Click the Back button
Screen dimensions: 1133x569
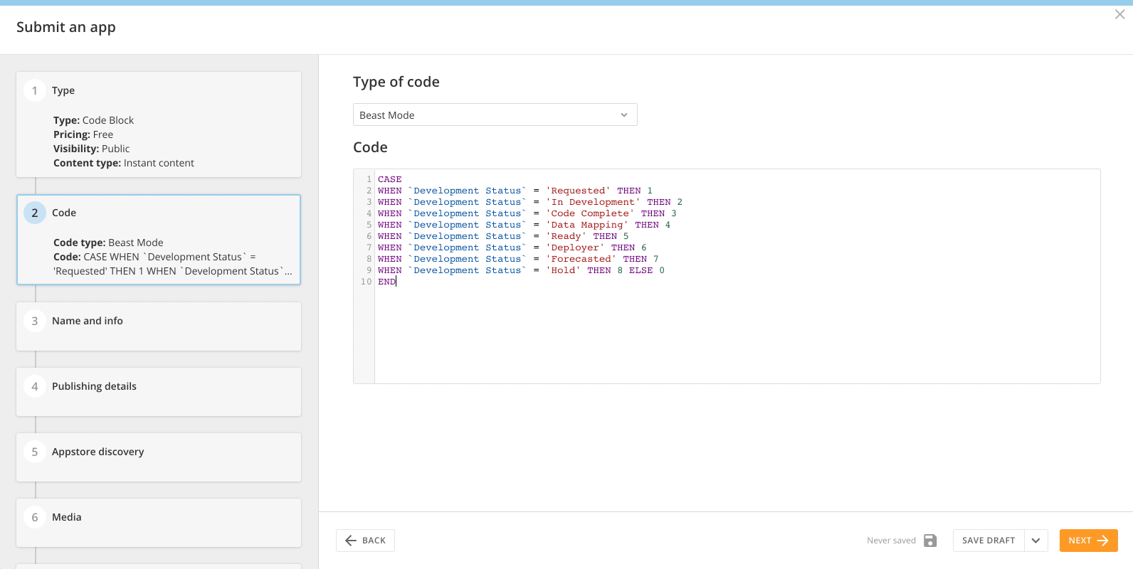coord(365,541)
